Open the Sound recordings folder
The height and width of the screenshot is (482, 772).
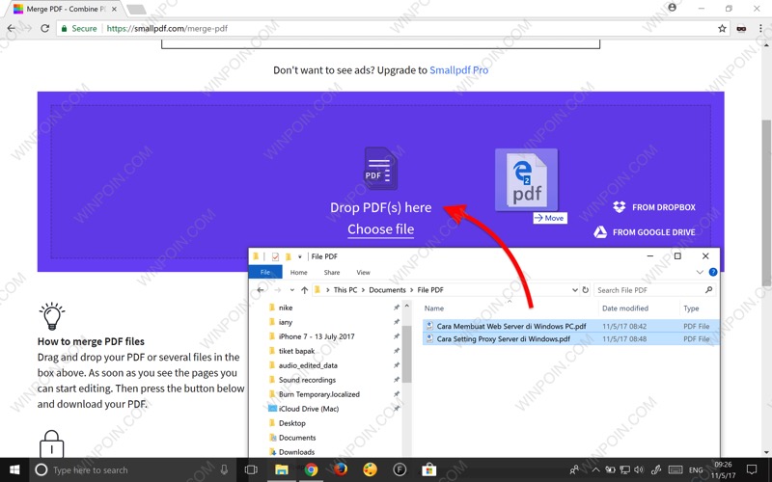[307, 380]
